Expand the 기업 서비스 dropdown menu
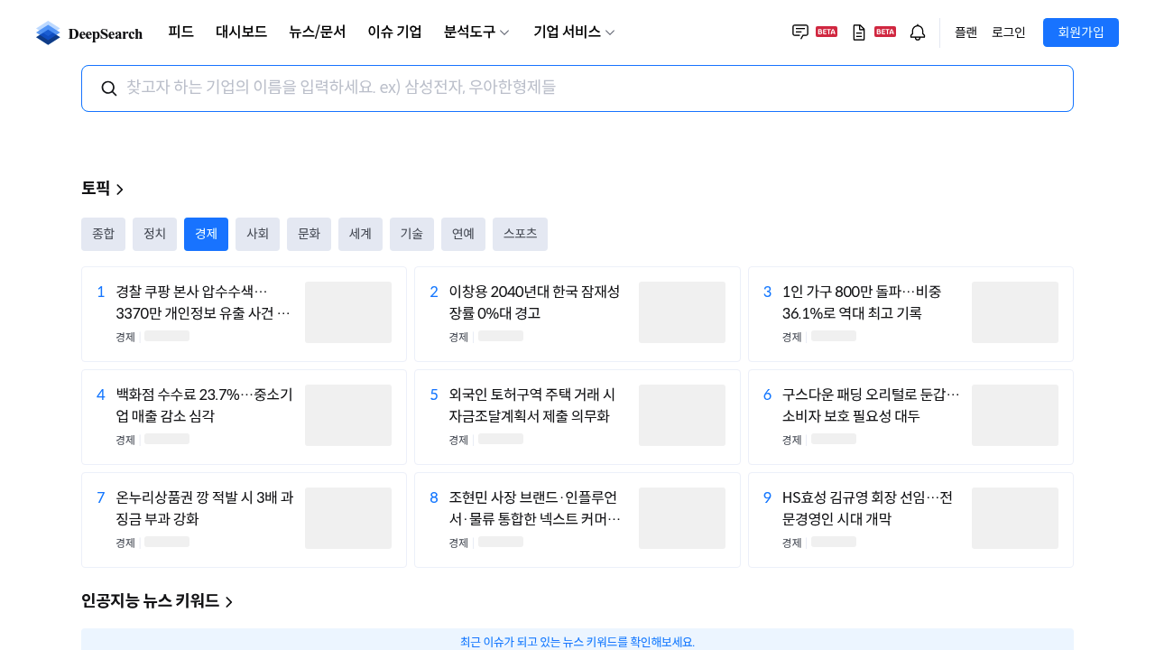 [x=574, y=32]
